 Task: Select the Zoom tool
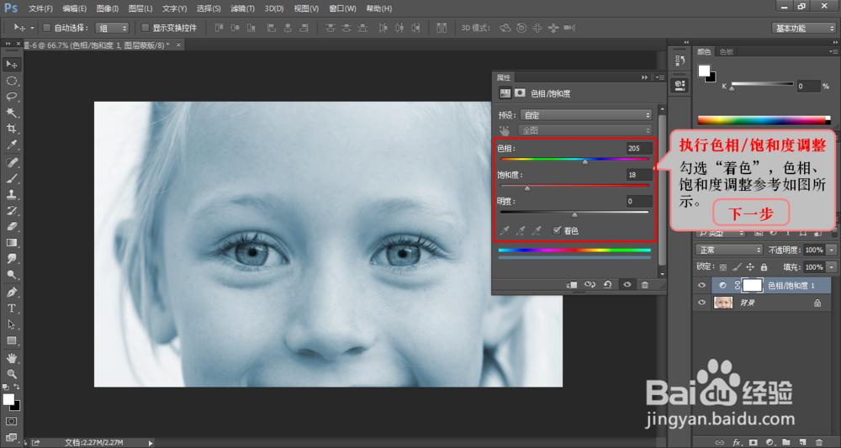tap(11, 374)
